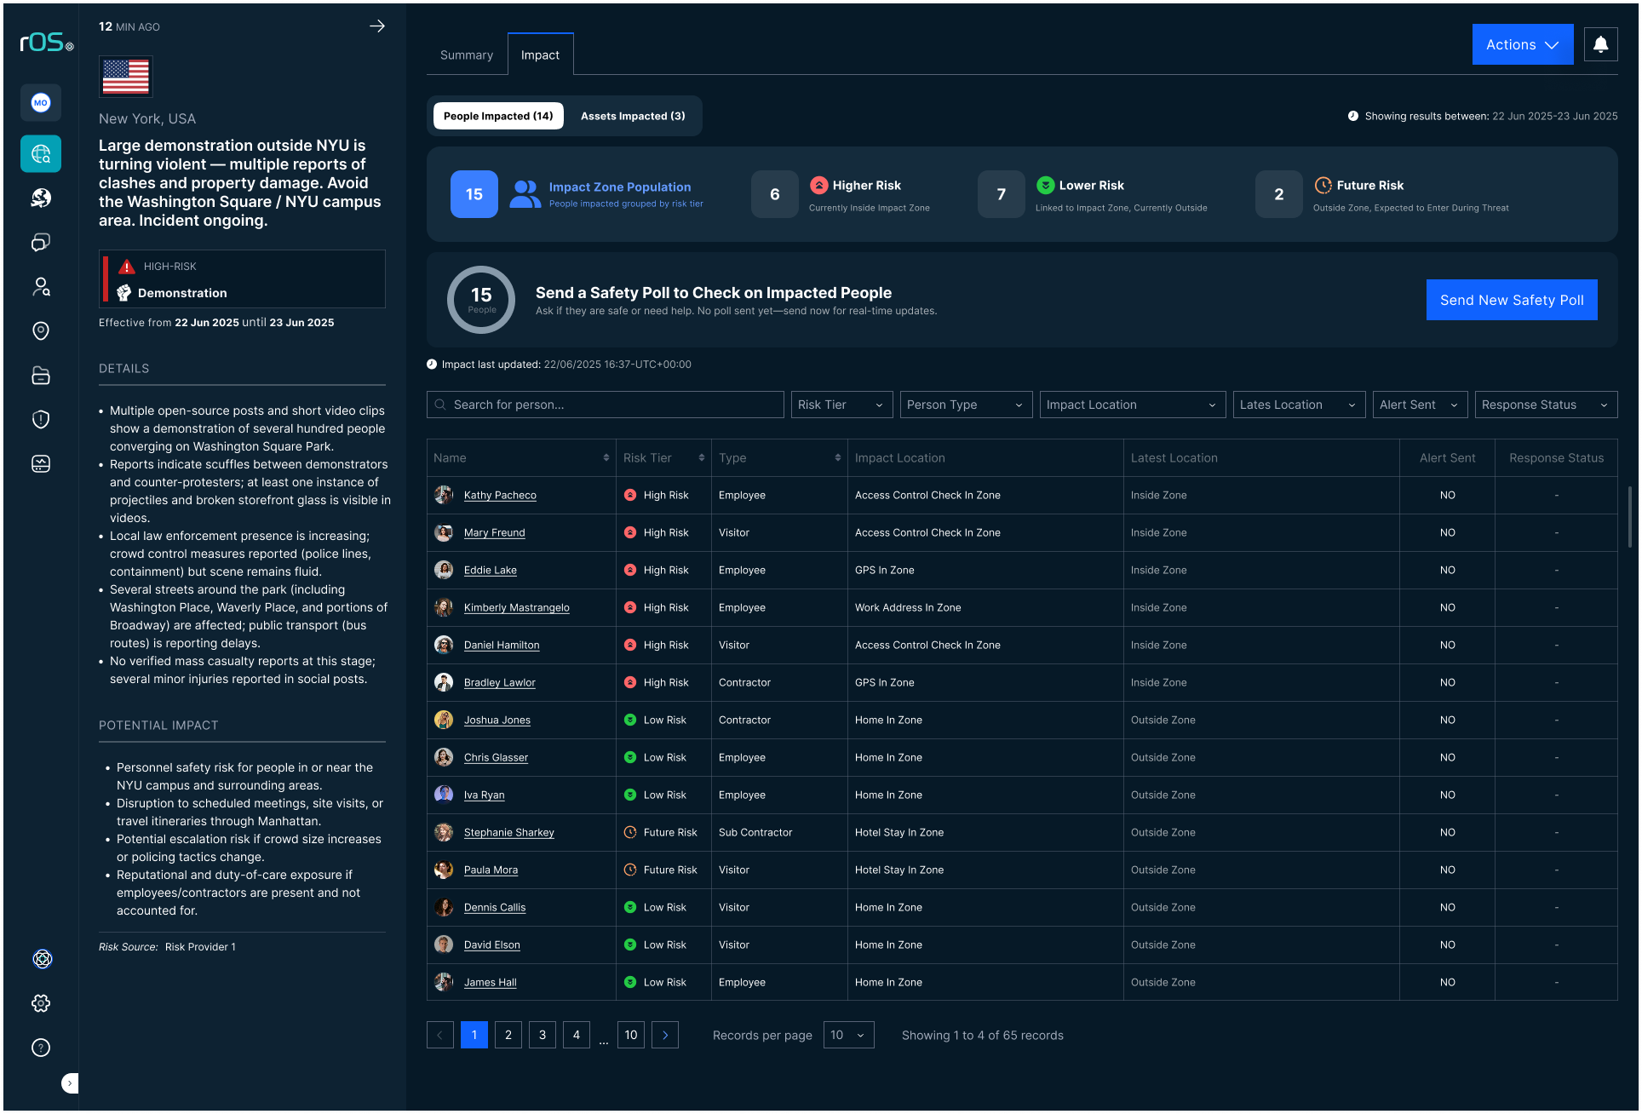
Task: Open Kathy Pacheco profile link
Action: (500, 495)
